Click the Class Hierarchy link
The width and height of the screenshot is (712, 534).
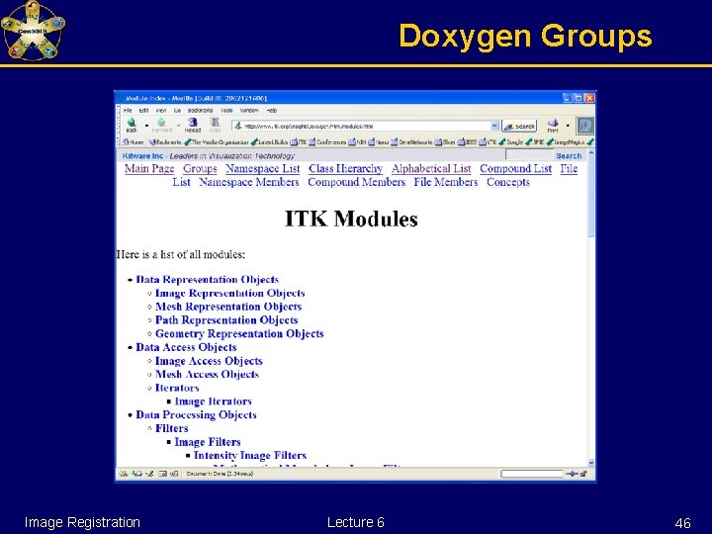(x=345, y=168)
